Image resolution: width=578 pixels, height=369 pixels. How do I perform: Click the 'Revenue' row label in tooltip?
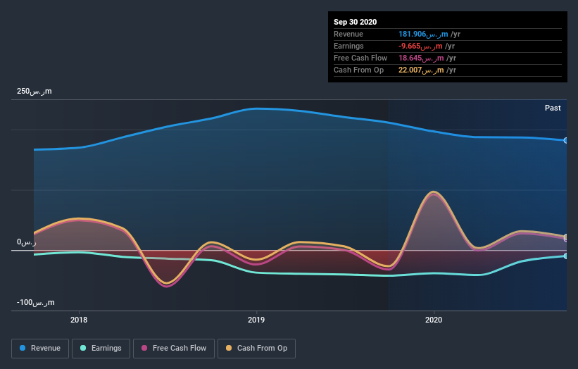pyautogui.click(x=348, y=35)
